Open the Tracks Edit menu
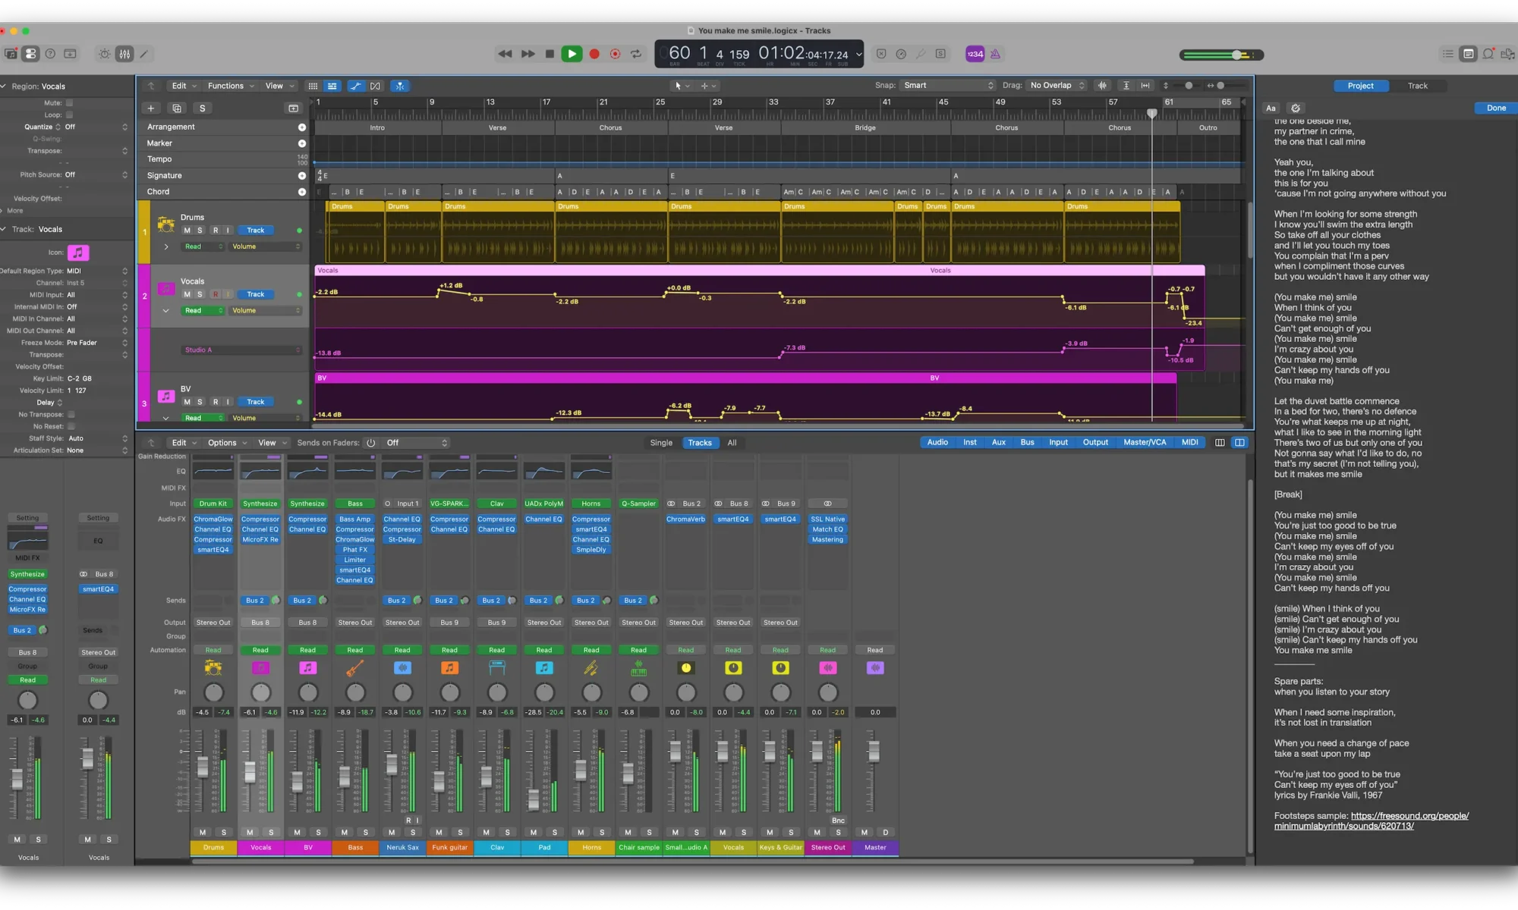 click(x=184, y=86)
